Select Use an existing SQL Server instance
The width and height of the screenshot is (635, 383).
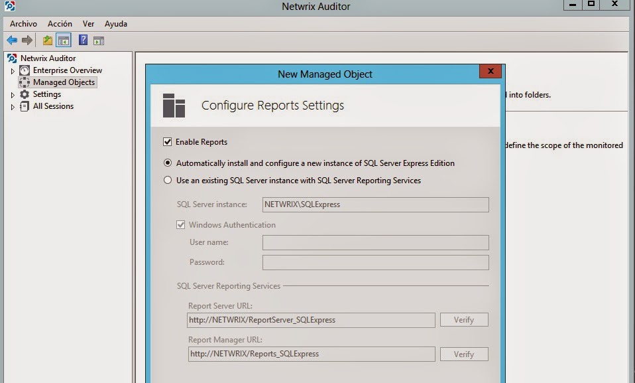[168, 181]
